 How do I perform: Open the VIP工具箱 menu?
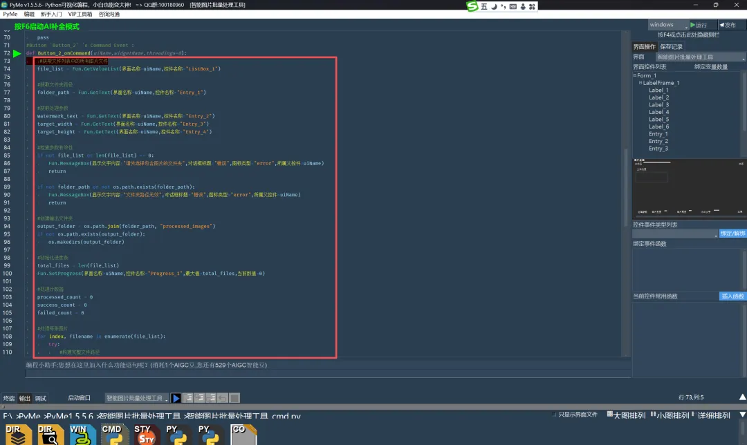pyautogui.click(x=80, y=15)
